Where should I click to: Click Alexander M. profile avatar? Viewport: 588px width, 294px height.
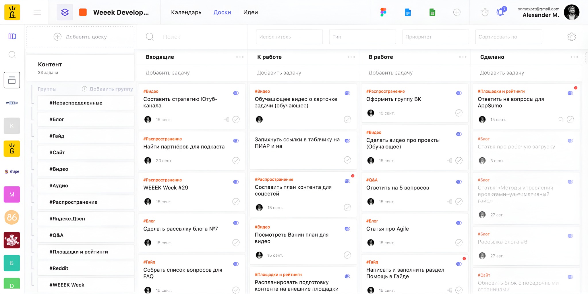click(571, 12)
